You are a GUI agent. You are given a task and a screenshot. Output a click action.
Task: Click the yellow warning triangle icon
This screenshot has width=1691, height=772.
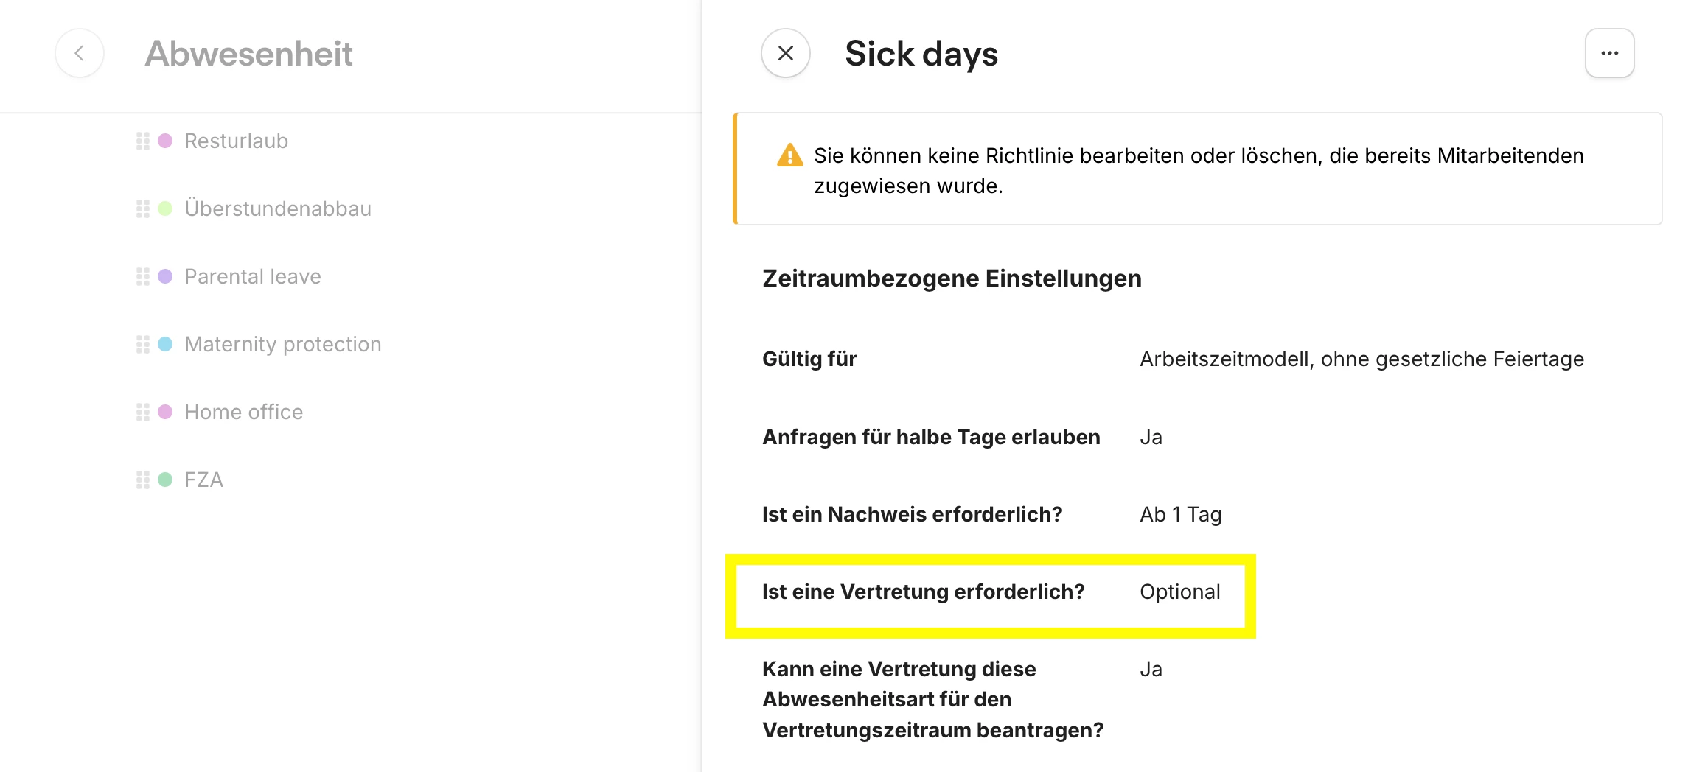click(789, 155)
